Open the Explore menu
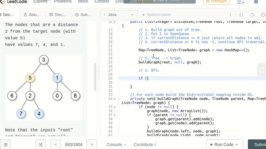Screen dimensions: 266x149 (40, 2)
